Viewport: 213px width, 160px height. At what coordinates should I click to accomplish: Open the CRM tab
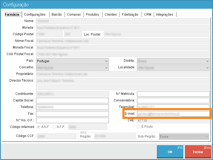148,15
